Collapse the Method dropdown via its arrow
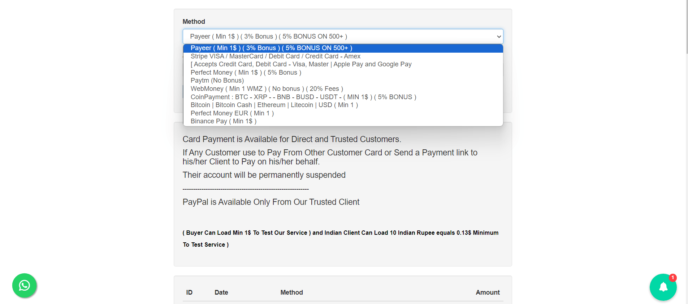The height and width of the screenshot is (304, 688). click(499, 36)
